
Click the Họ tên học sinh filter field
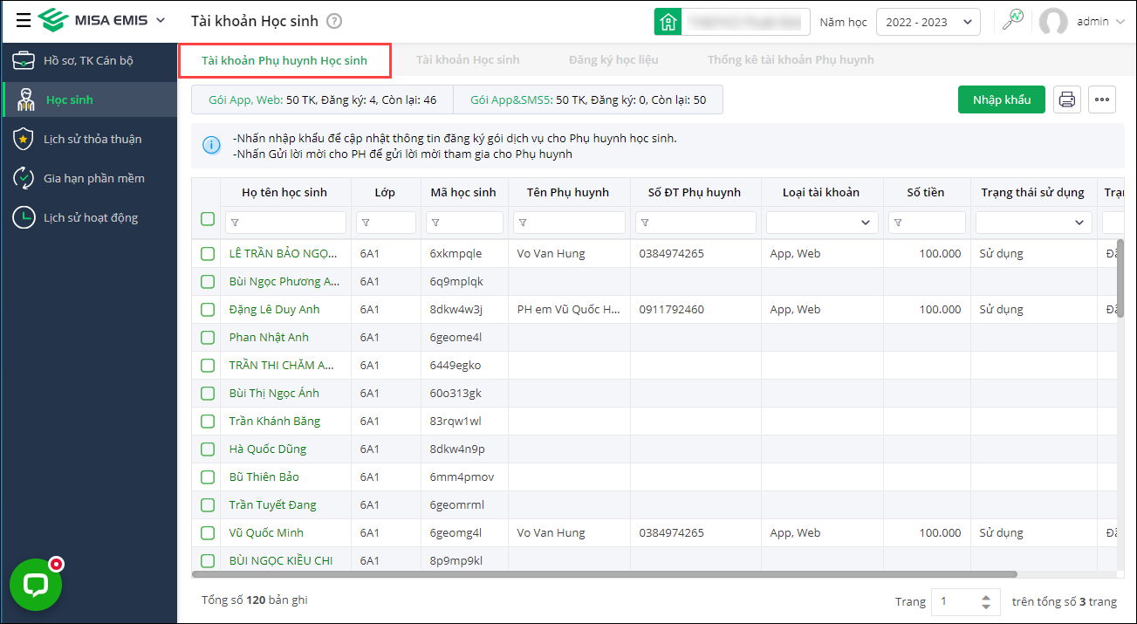click(x=285, y=223)
